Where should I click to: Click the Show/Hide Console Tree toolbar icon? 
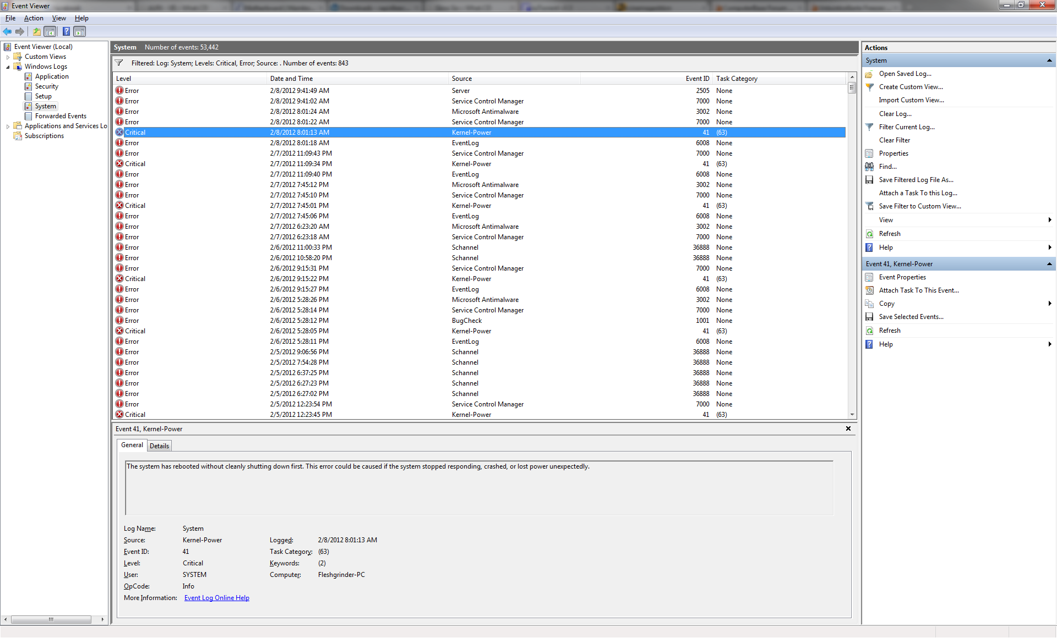coord(50,32)
